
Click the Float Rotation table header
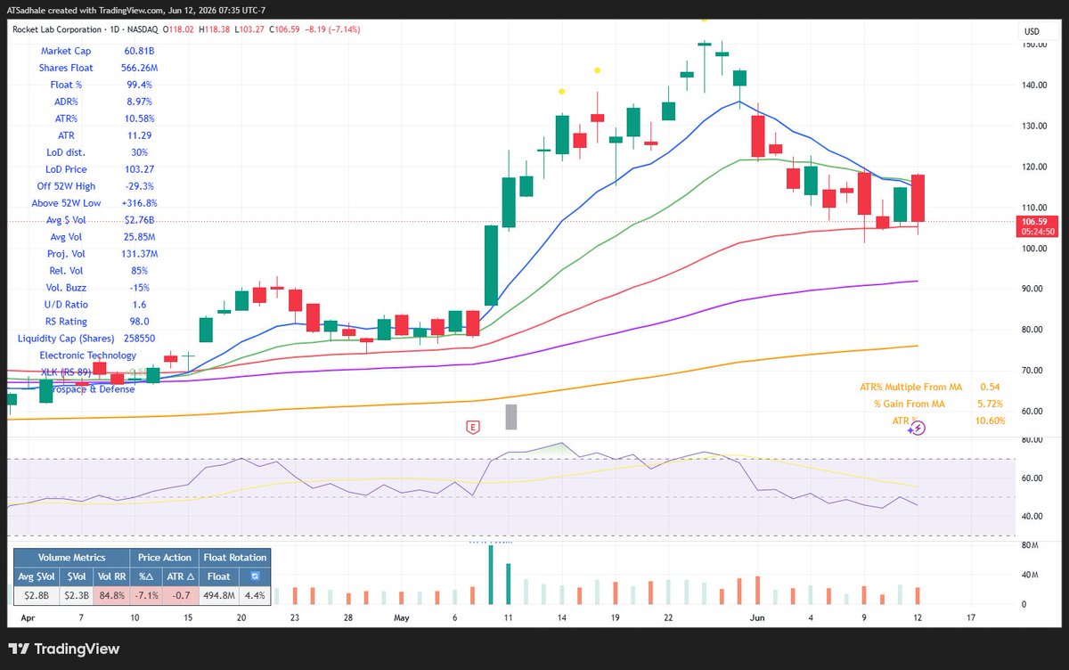pos(233,557)
